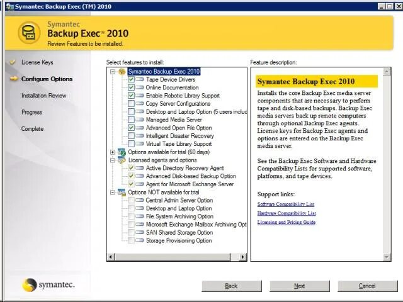The image size is (403, 302).
Task: Click the Backup Exec database logo icon
Action: click(29, 33)
